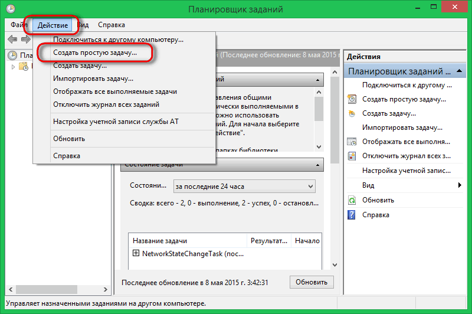Screen dimensions: 472x314
Task: Select the Task Scheduler clock tree node
Action: pos(12,55)
